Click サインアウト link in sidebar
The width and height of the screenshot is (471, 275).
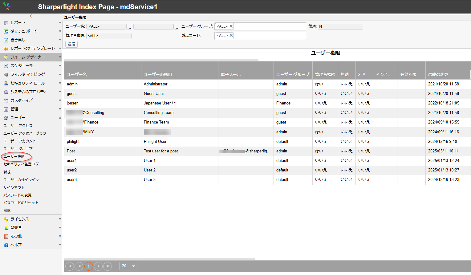click(14, 187)
